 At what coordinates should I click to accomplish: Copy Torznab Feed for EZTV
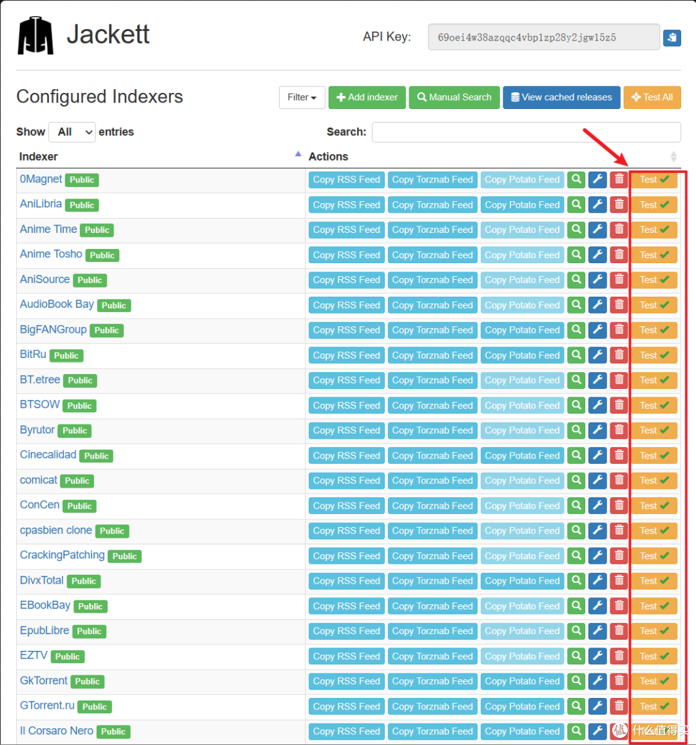tap(432, 656)
